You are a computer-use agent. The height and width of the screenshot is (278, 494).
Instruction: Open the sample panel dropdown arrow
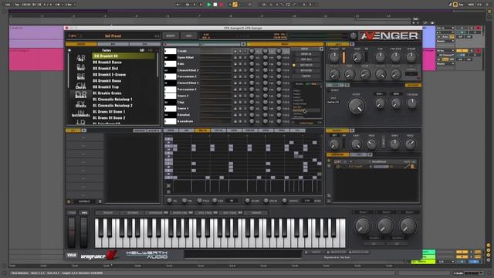84,131
